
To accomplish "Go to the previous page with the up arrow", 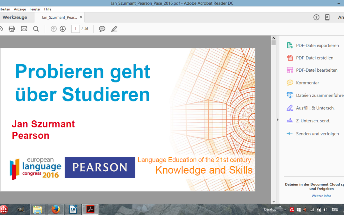I will point(54,29).
